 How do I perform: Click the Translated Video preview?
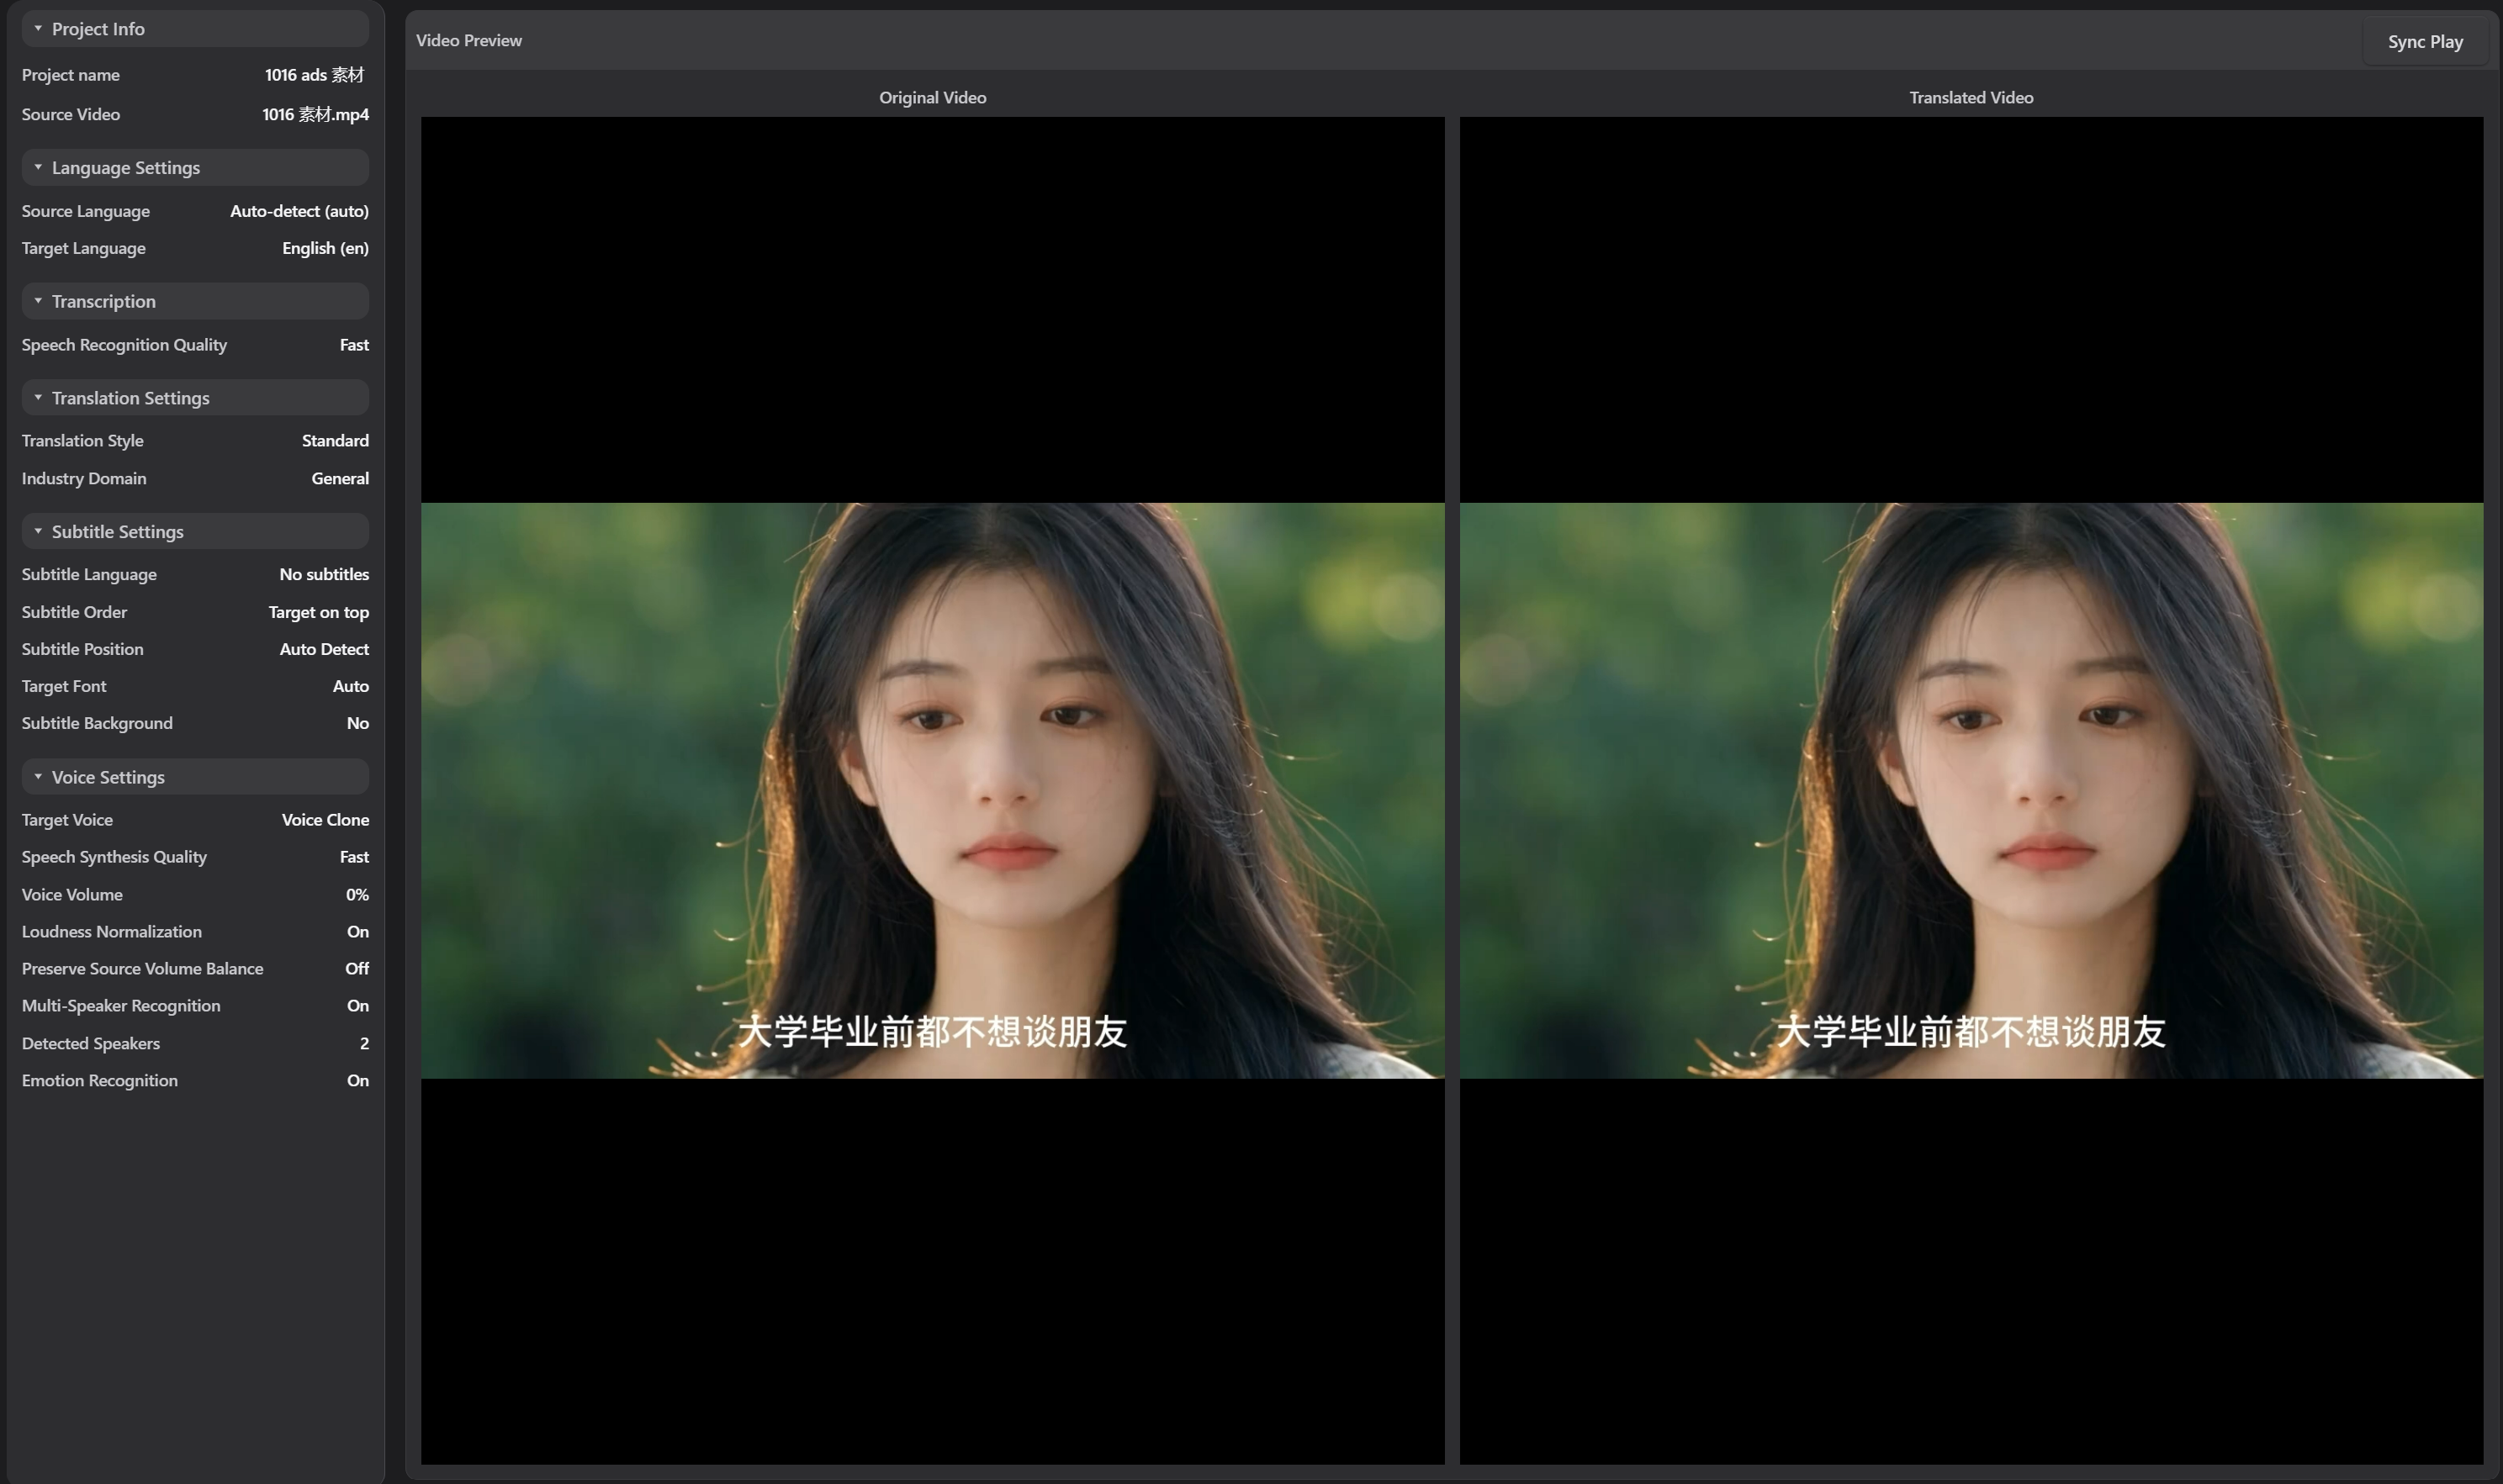(x=1971, y=790)
